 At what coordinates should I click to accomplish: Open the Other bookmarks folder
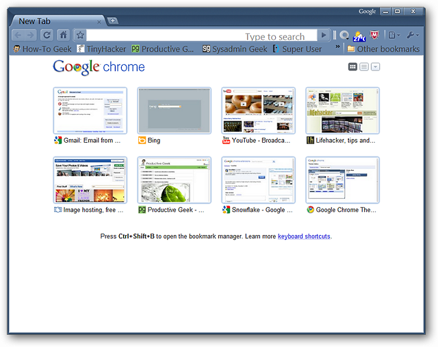[x=383, y=49]
